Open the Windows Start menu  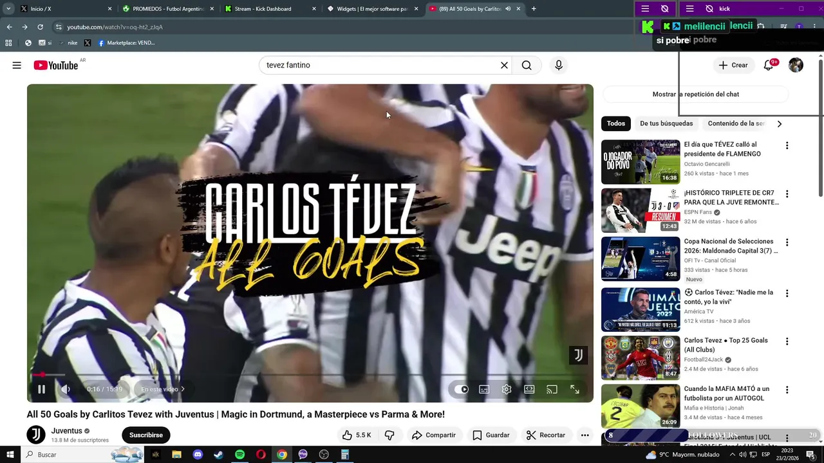tap(10, 455)
